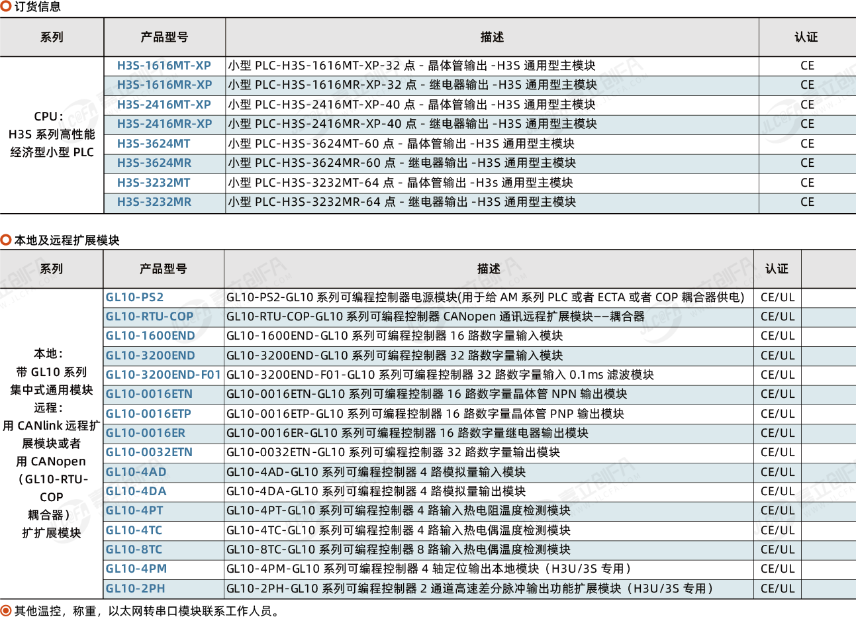Select the 16 路数字量继电器输出模块 description
This screenshot has width=856, height=619.
[408, 433]
